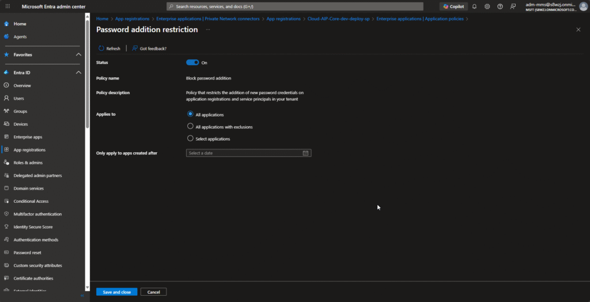The image size is (590, 302).
Task: Choose All applications with exclusions
Action: (191, 126)
